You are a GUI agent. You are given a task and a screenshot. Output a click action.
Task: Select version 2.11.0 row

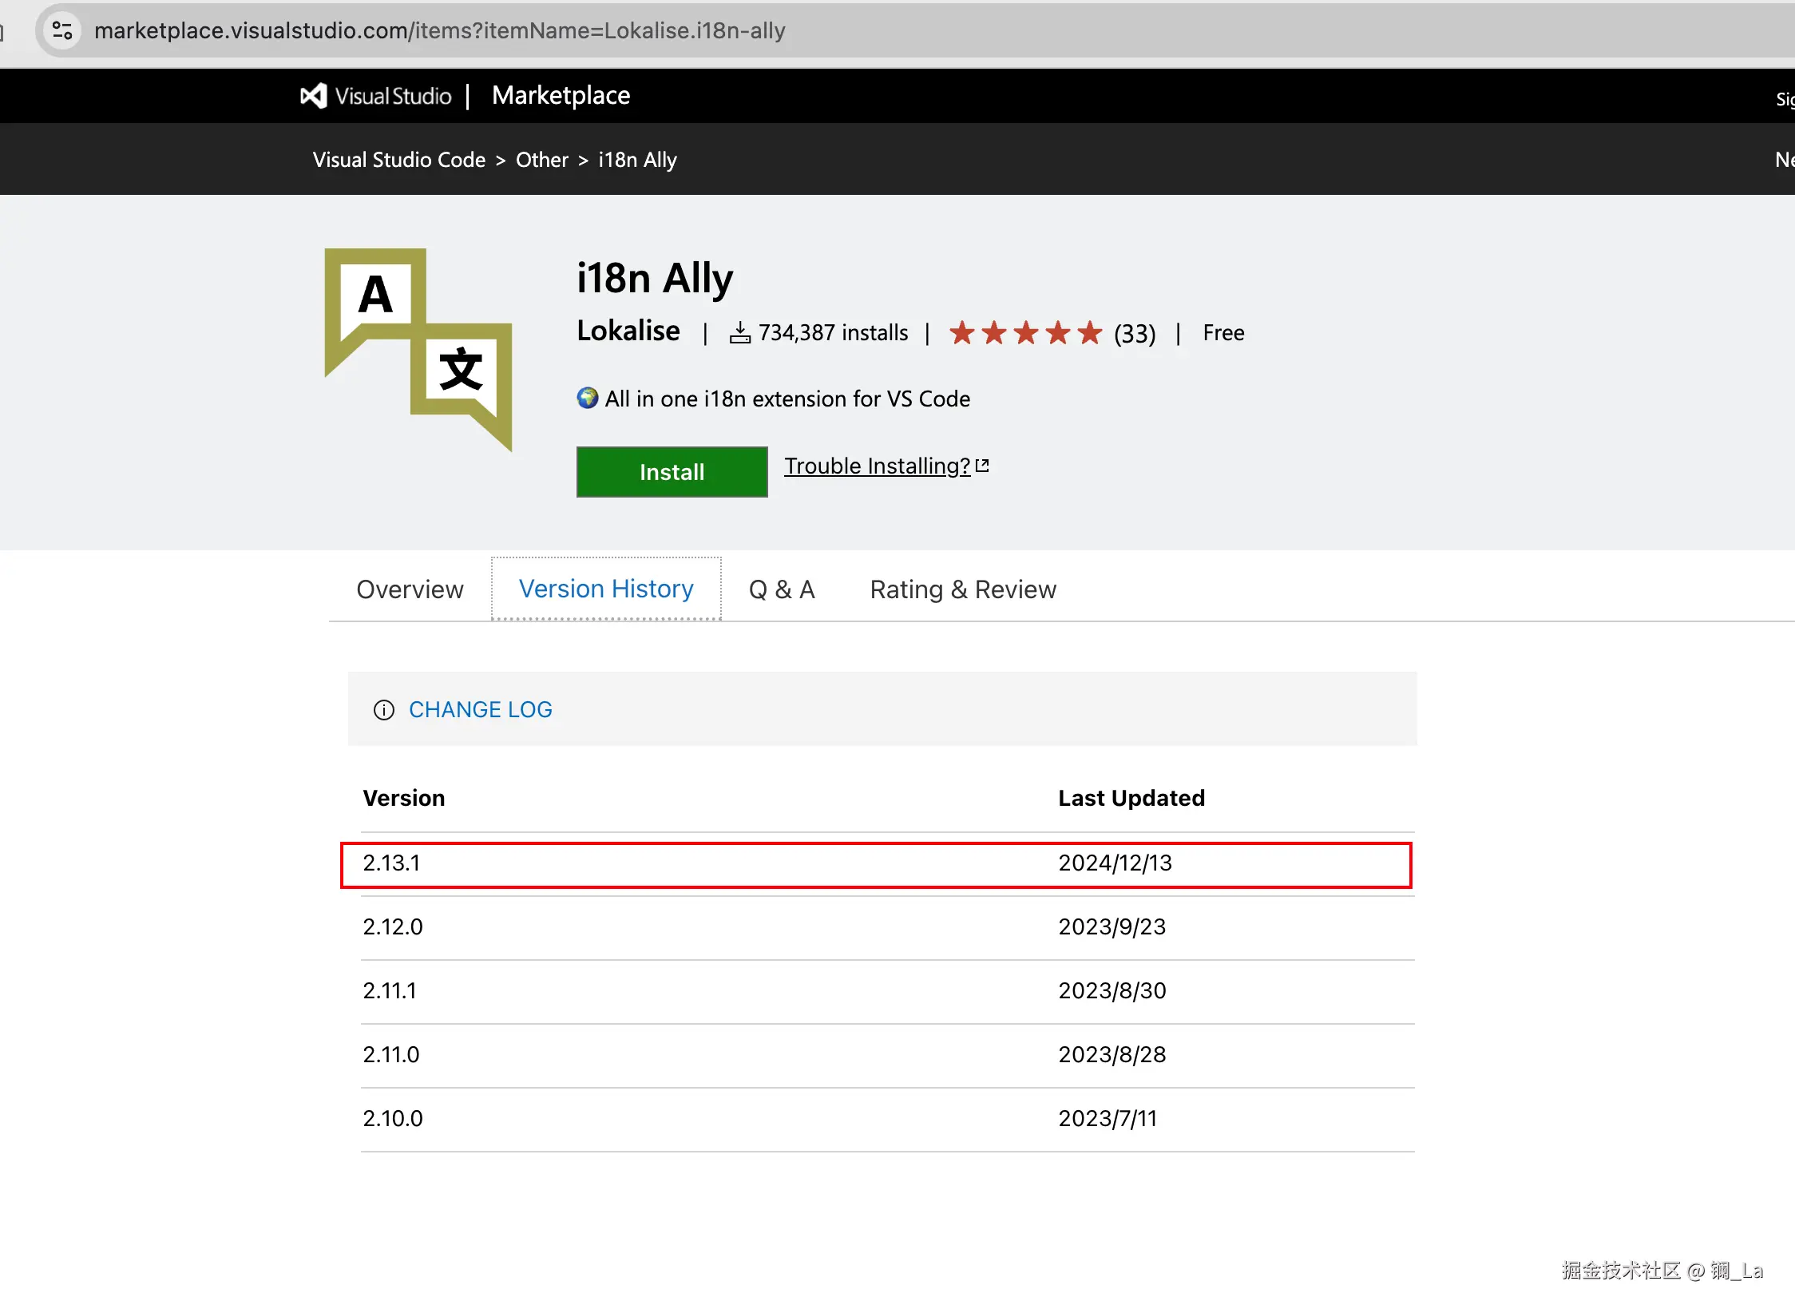coord(888,1055)
